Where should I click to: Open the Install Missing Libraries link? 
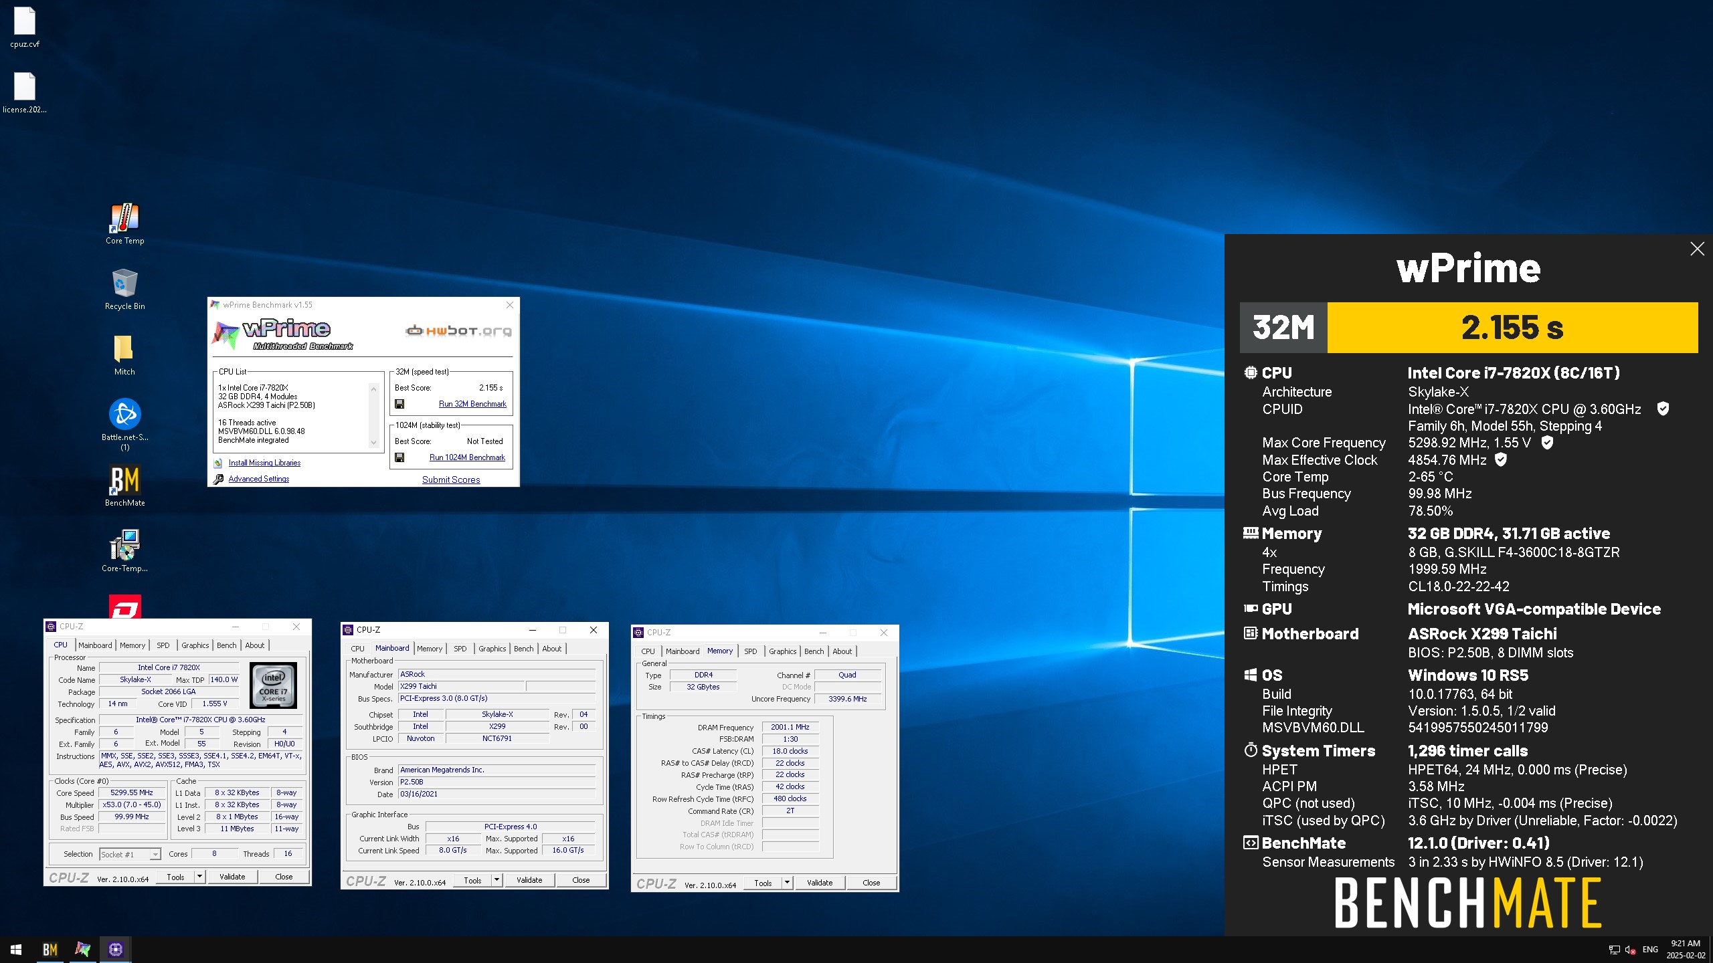264,463
